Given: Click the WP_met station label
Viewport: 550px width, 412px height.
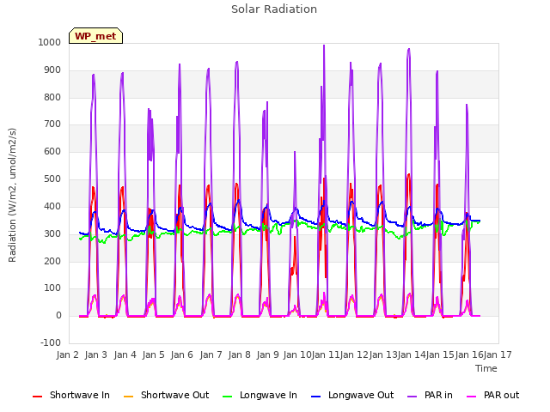Looking at the screenshot, I should coord(95,36).
